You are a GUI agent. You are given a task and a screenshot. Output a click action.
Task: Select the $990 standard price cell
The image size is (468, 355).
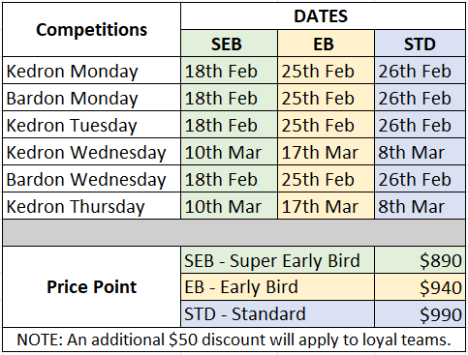point(420,314)
